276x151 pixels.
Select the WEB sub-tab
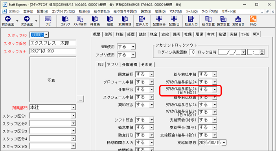(101, 64)
